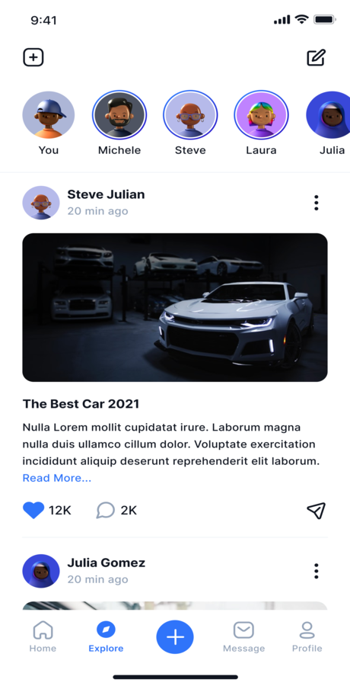
Task: Open Laura's story avatar
Action: click(261, 114)
